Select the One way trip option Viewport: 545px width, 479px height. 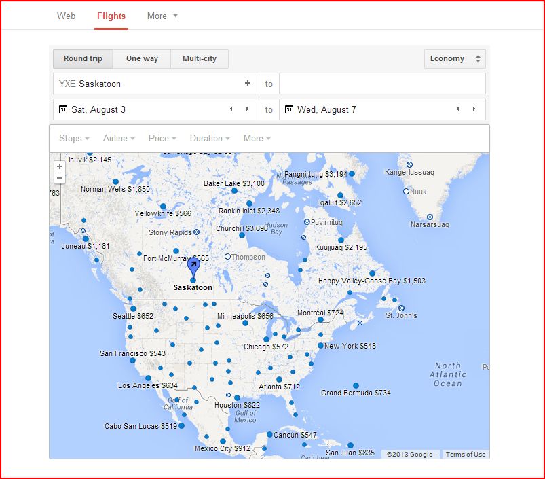[x=141, y=58]
